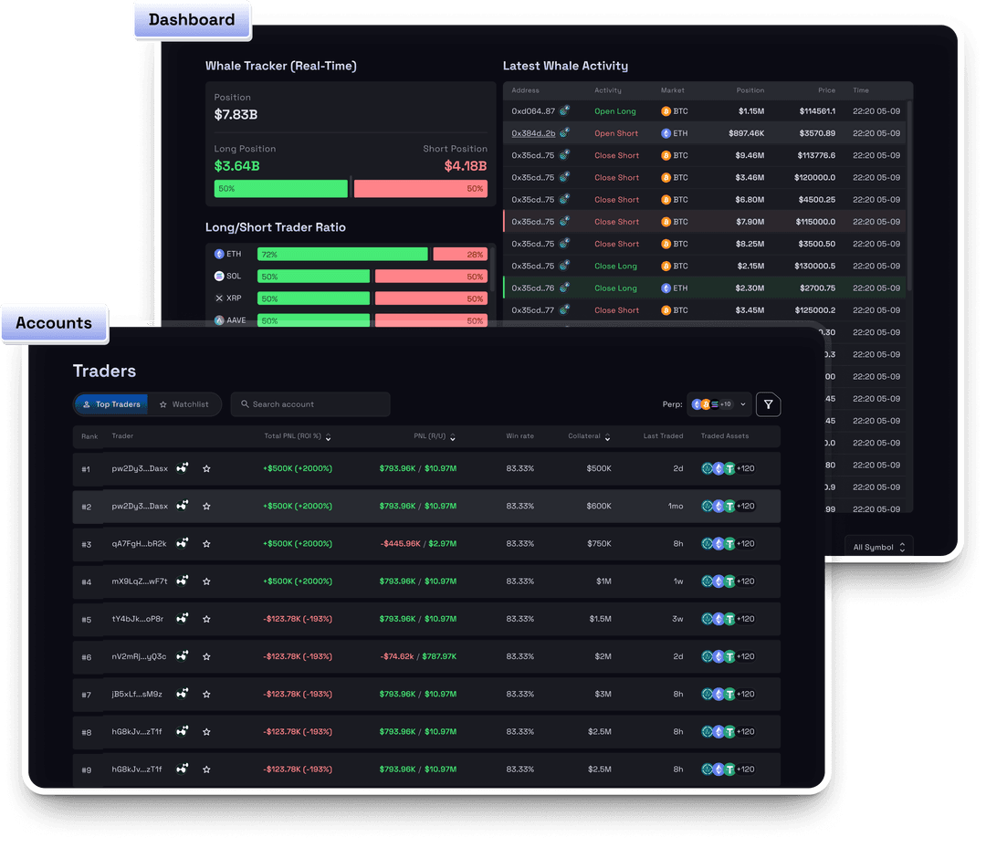Image resolution: width=986 pixels, height=848 pixels.
Task: Click the Search account input field
Action: pos(315,404)
